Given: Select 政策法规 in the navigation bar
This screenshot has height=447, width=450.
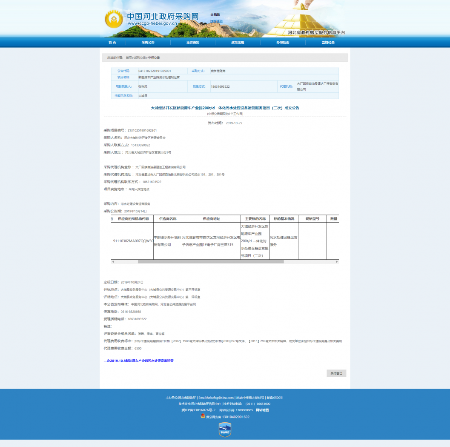Looking at the screenshot, I should [x=238, y=43].
